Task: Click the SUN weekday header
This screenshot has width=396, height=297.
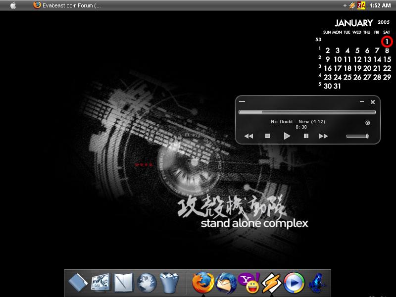Action: (327, 32)
